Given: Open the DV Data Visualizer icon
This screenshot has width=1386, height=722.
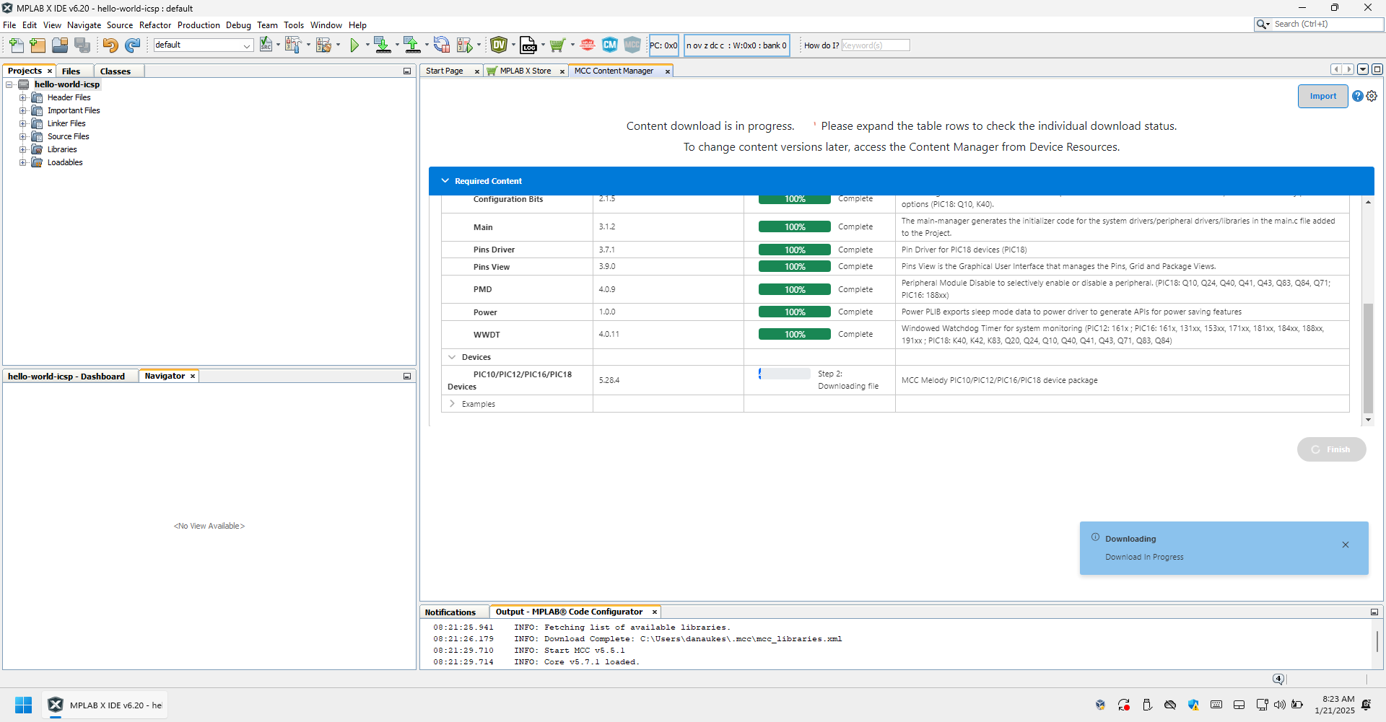Looking at the screenshot, I should point(499,45).
